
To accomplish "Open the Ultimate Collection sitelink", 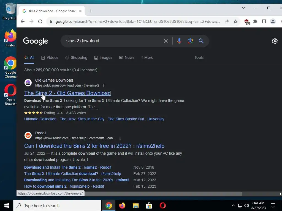I will pos(40,119).
